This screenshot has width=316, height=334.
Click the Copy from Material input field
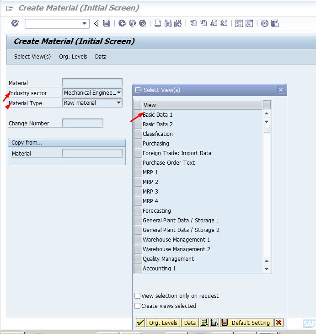pos(92,153)
